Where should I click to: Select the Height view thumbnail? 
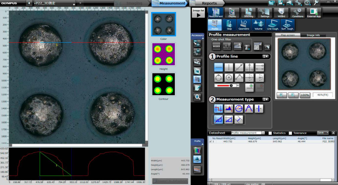click(x=163, y=54)
